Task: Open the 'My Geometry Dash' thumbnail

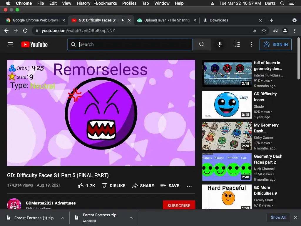Action: 227,136
